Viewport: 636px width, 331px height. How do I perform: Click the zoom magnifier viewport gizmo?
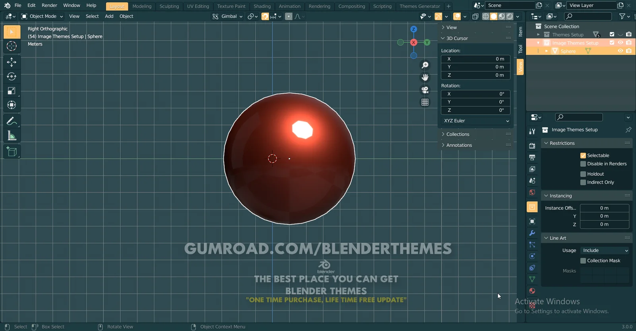(x=425, y=65)
